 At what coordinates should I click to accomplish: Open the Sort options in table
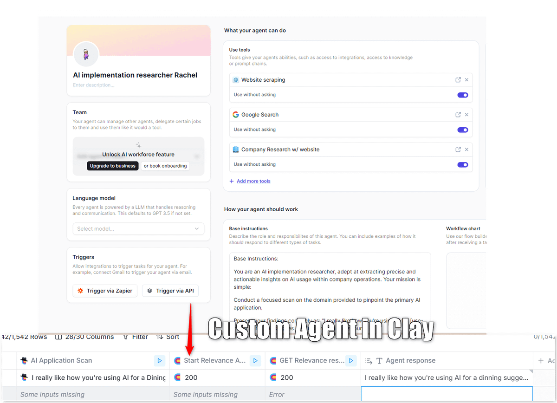pyautogui.click(x=168, y=337)
